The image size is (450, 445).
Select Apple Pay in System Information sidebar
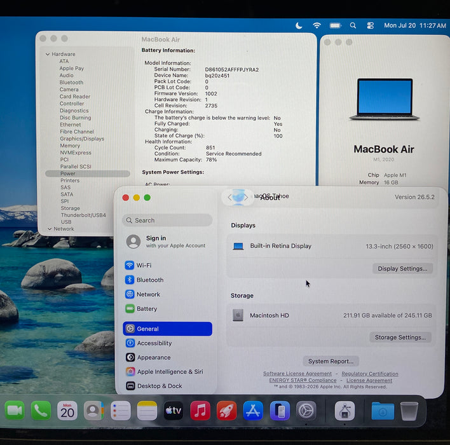coord(71,68)
